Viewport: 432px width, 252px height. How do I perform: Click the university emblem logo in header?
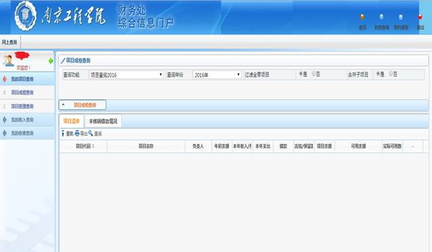click(x=25, y=16)
